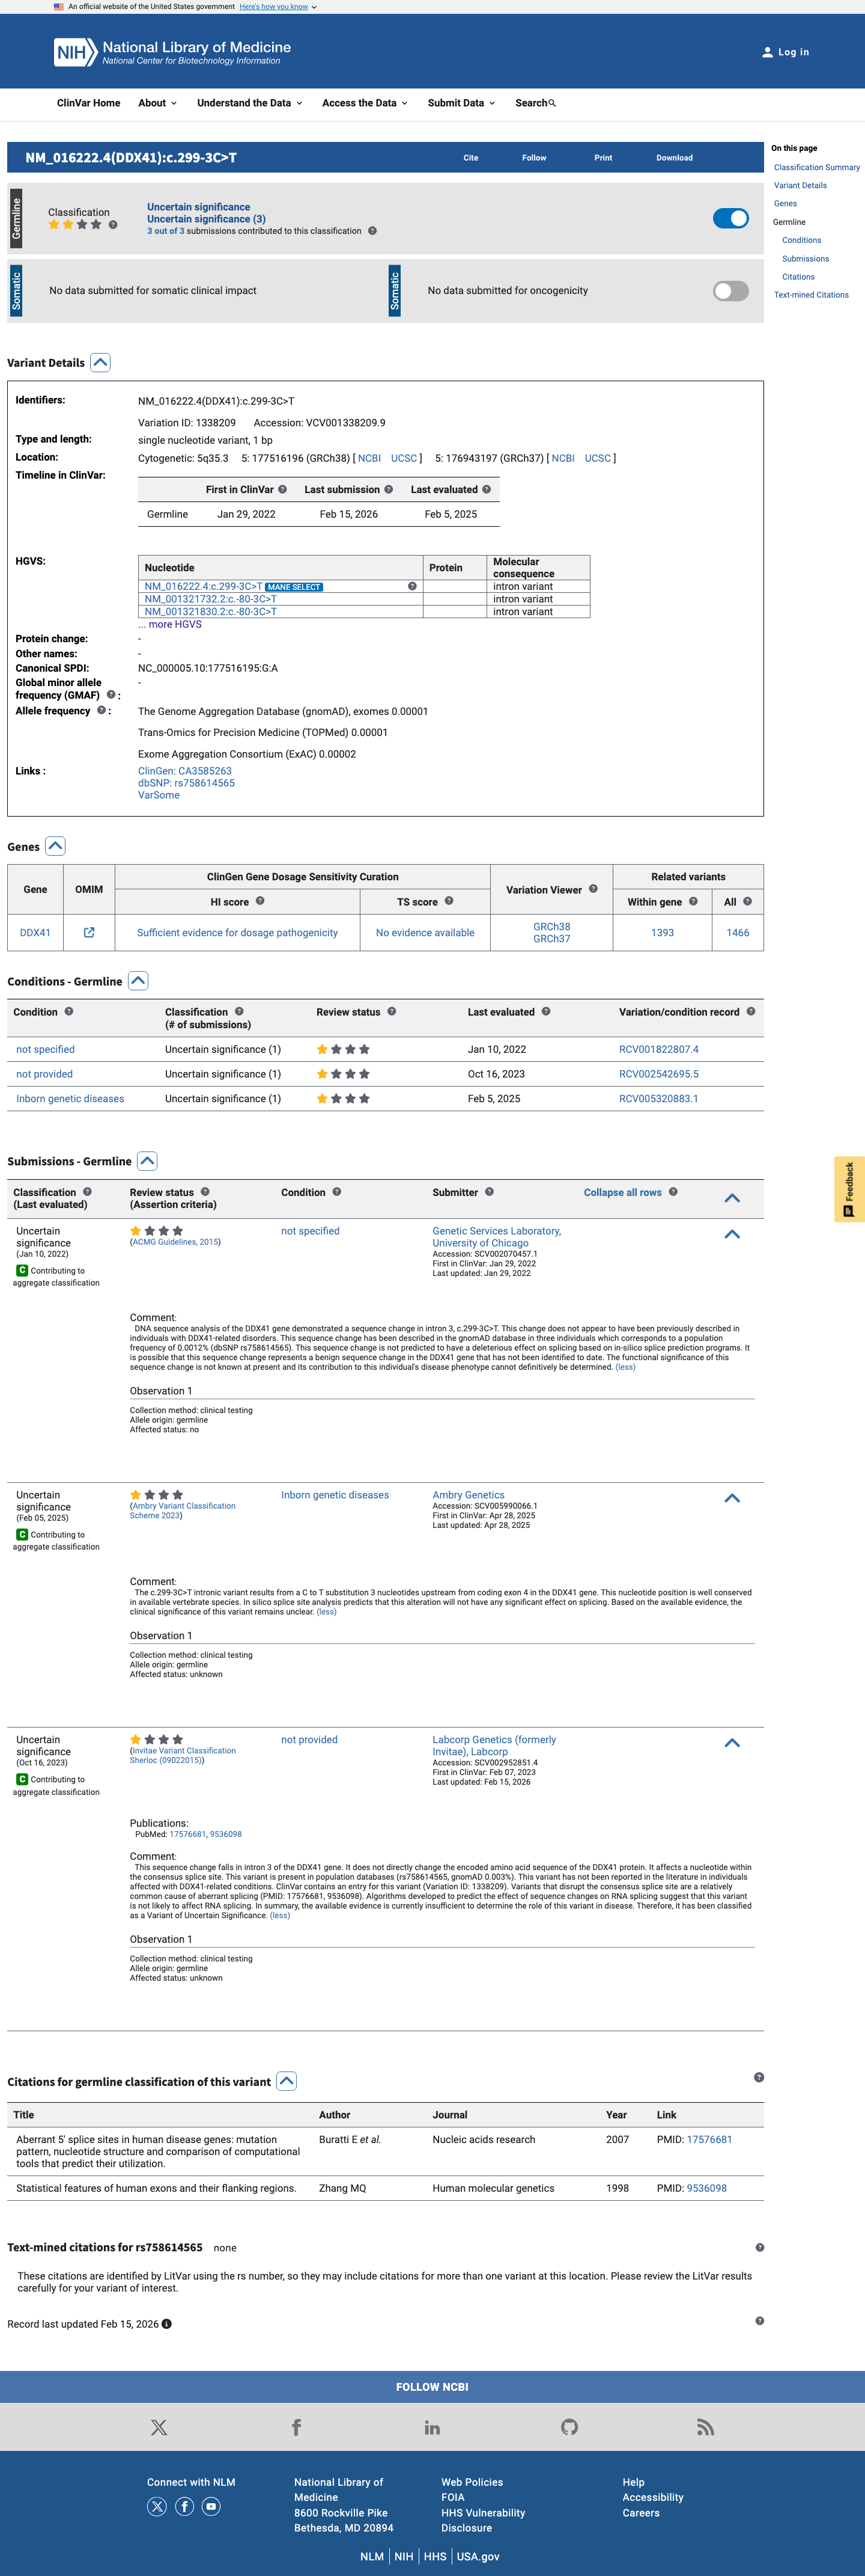This screenshot has height=2576, width=865.
Task: Click help icon beside TS score
Action: (449, 902)
